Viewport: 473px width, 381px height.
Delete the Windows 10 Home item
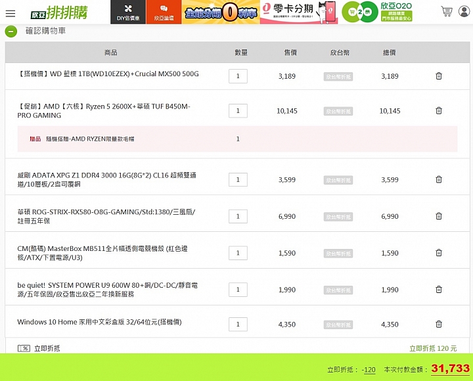439,325
